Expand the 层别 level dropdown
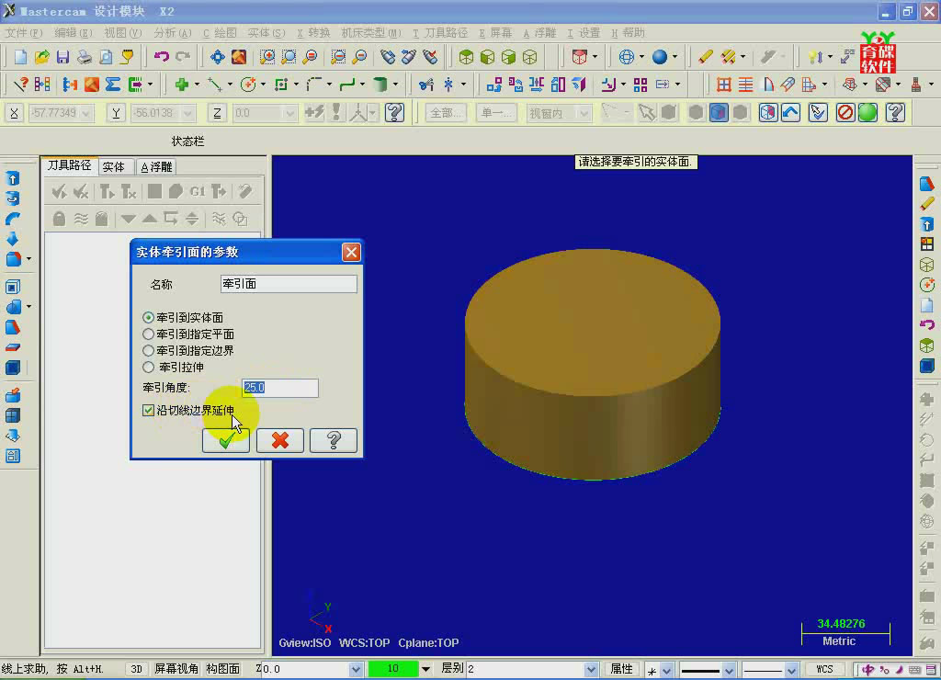Screen dimensions: 941x680 click(591, 669)
